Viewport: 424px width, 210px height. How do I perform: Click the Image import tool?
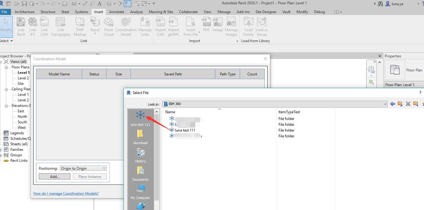(x=218, y=24)
